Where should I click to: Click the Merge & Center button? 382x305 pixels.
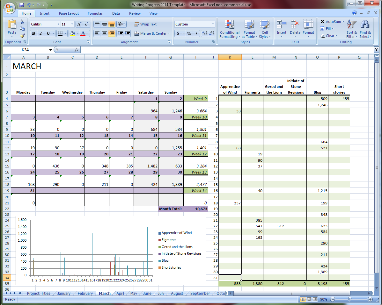coord(152,33)
